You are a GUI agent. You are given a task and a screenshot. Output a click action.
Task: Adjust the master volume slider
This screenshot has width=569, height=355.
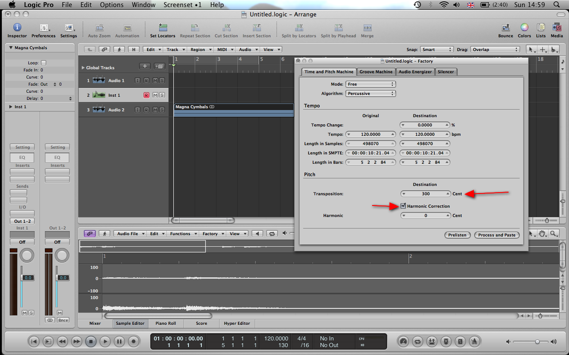537,342
